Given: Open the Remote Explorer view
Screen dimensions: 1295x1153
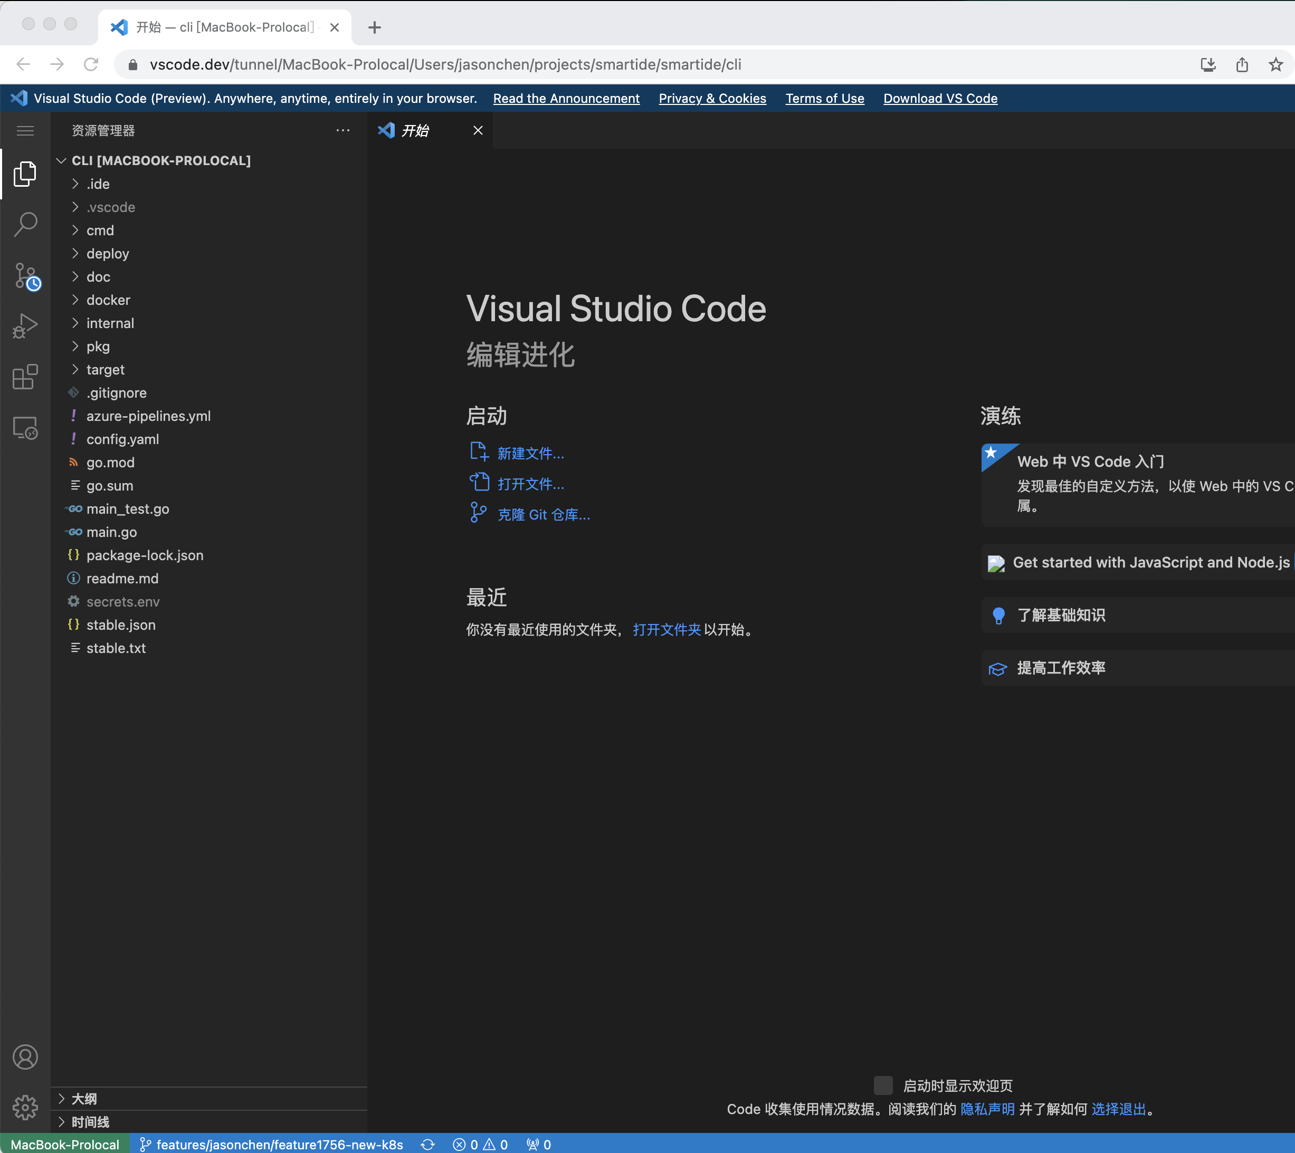Looking at the screenshot, I should [x=25, y=428].
